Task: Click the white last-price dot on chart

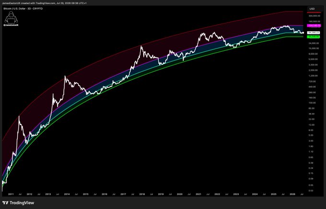Action: (303, 33)
